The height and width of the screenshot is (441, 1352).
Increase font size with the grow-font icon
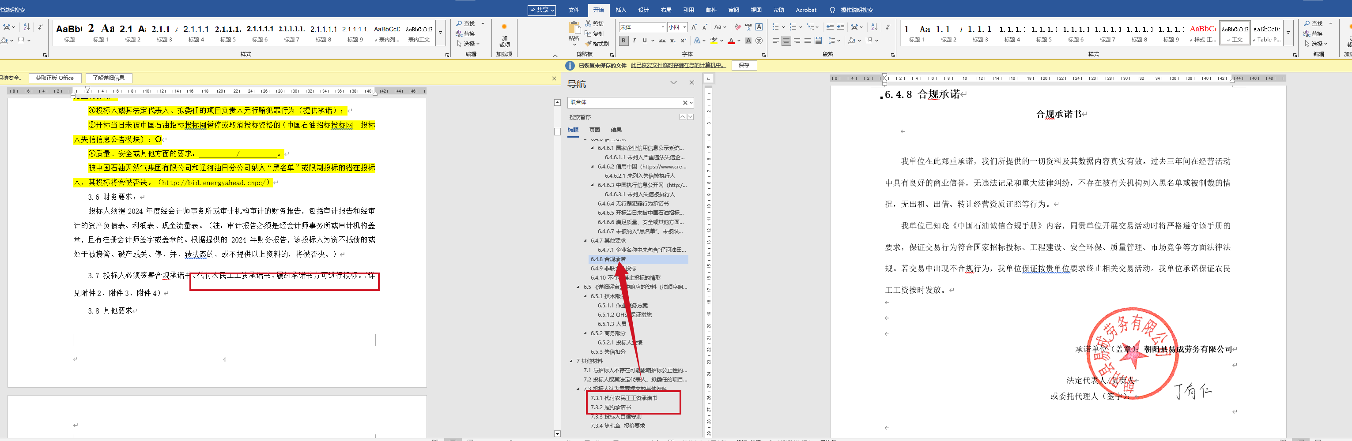[x=694, y=27]
